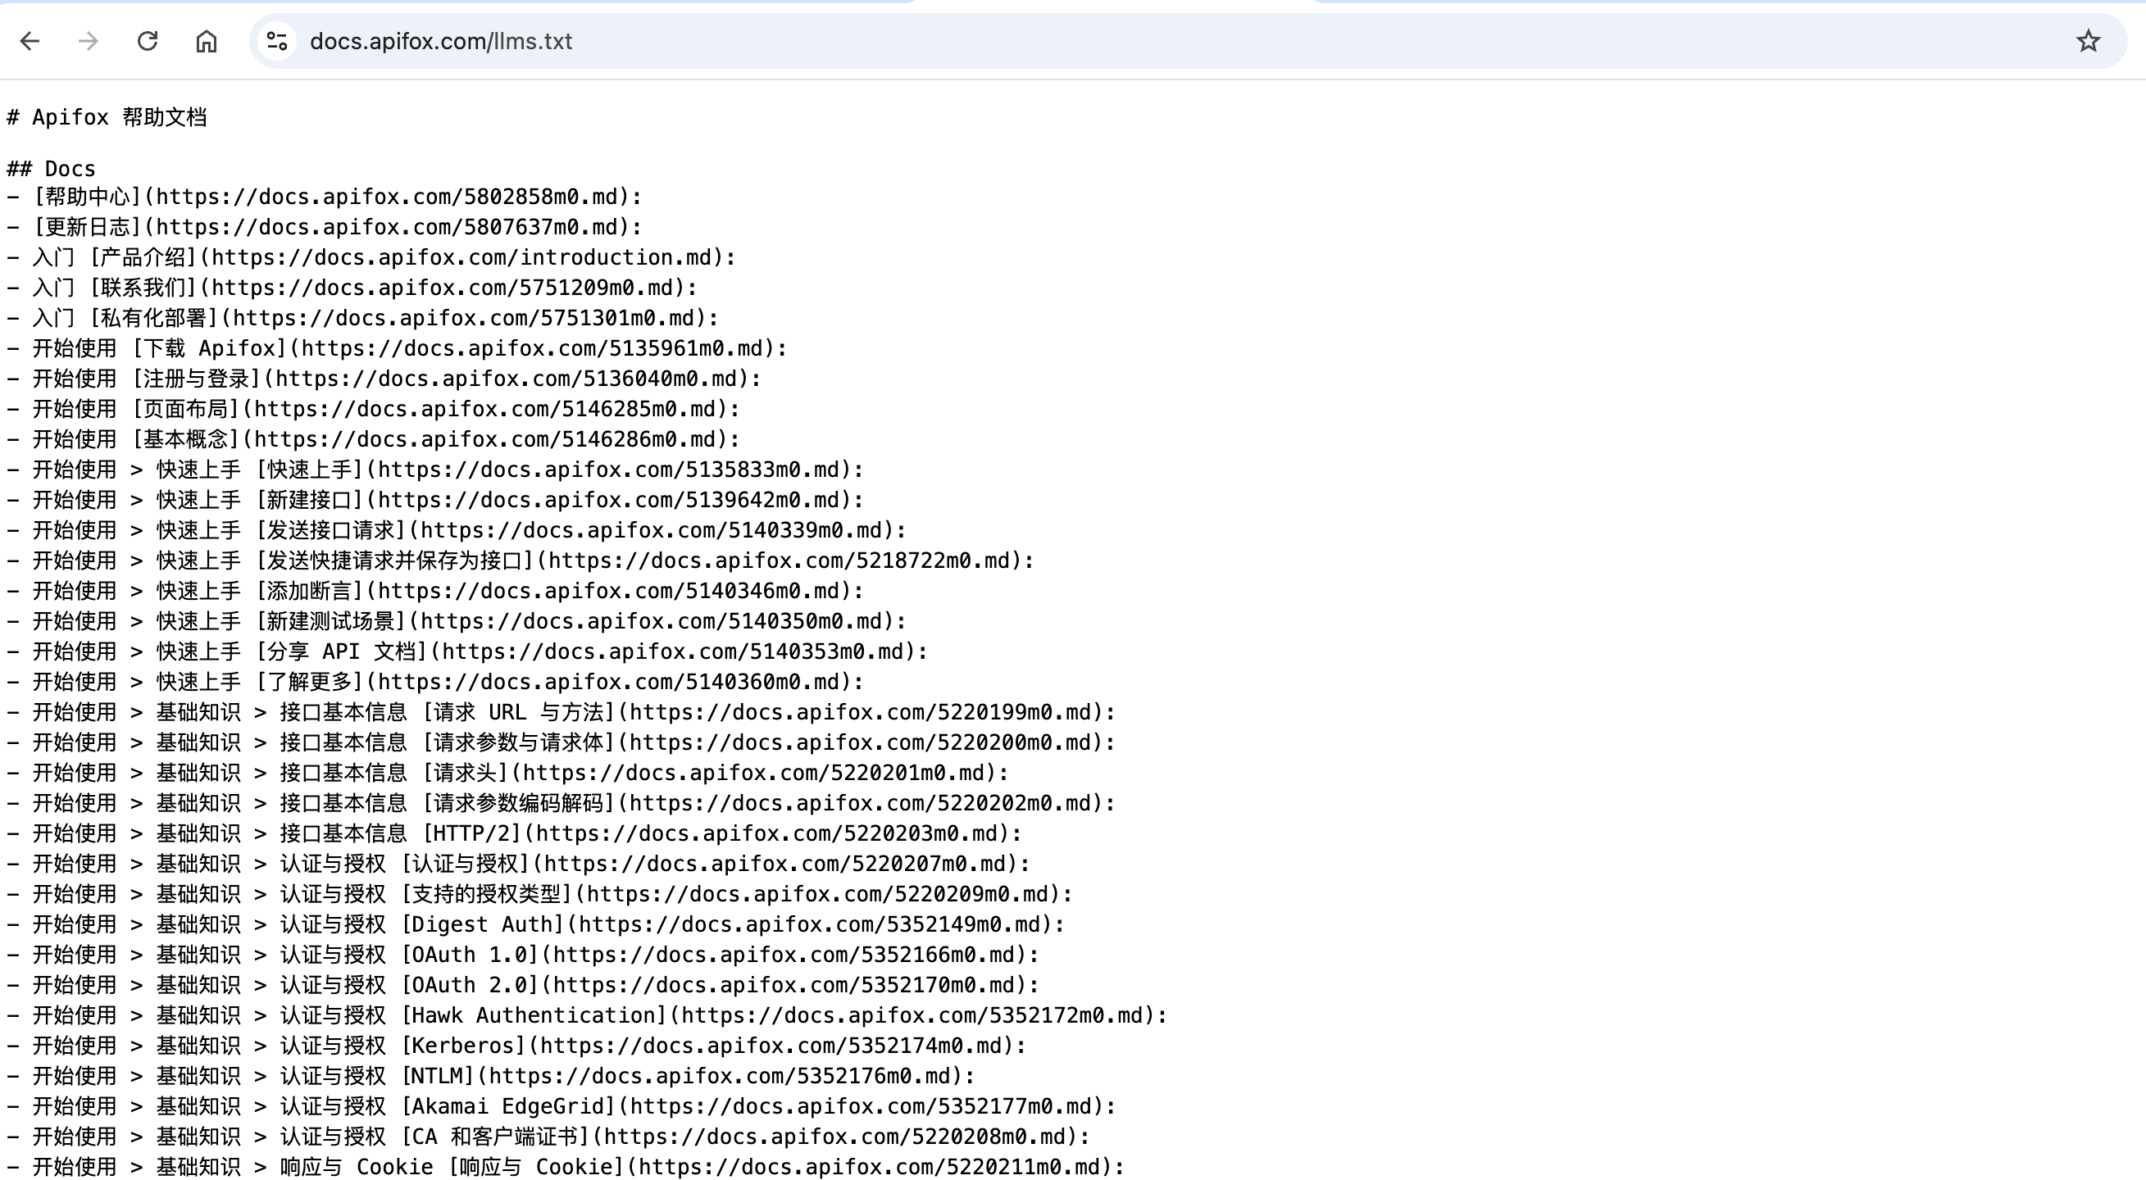Click the '## Docs' heading text
Screen dimensions: 2146x1180
(52, 169)
